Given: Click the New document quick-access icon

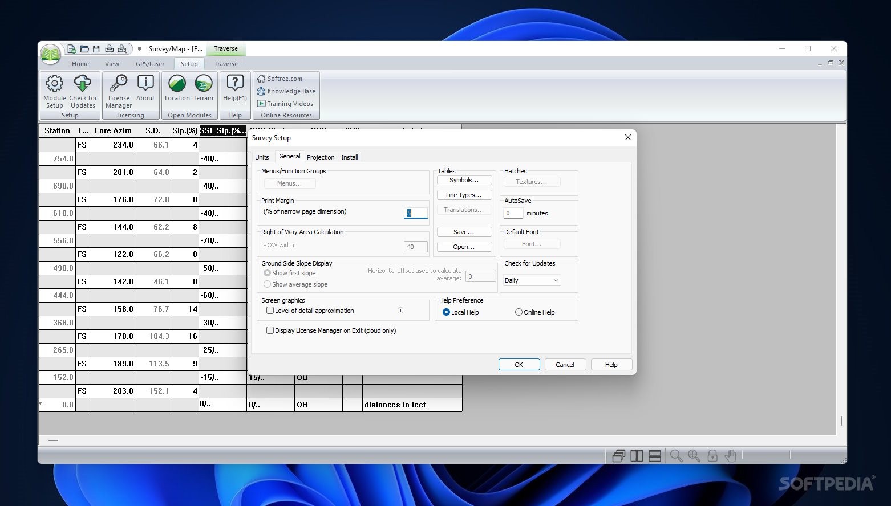Looking at the screenshot, I should pos(71,49).
